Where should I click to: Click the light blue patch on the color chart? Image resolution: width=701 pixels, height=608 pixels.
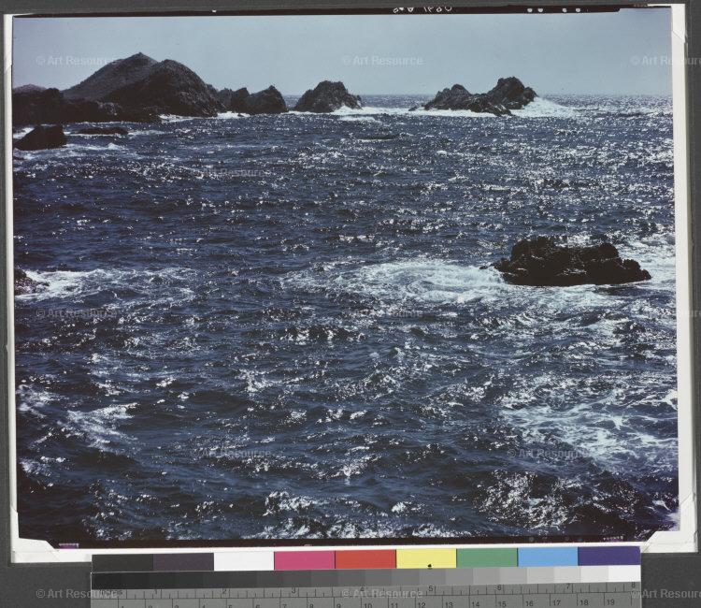pyautogui.click(x=548, y=557)
